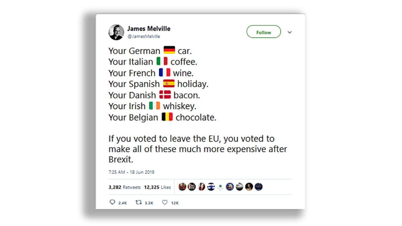Open the 12,325 Likes list
The width and height of the screenshot is (402, 226).
click(x=157, y=187)
